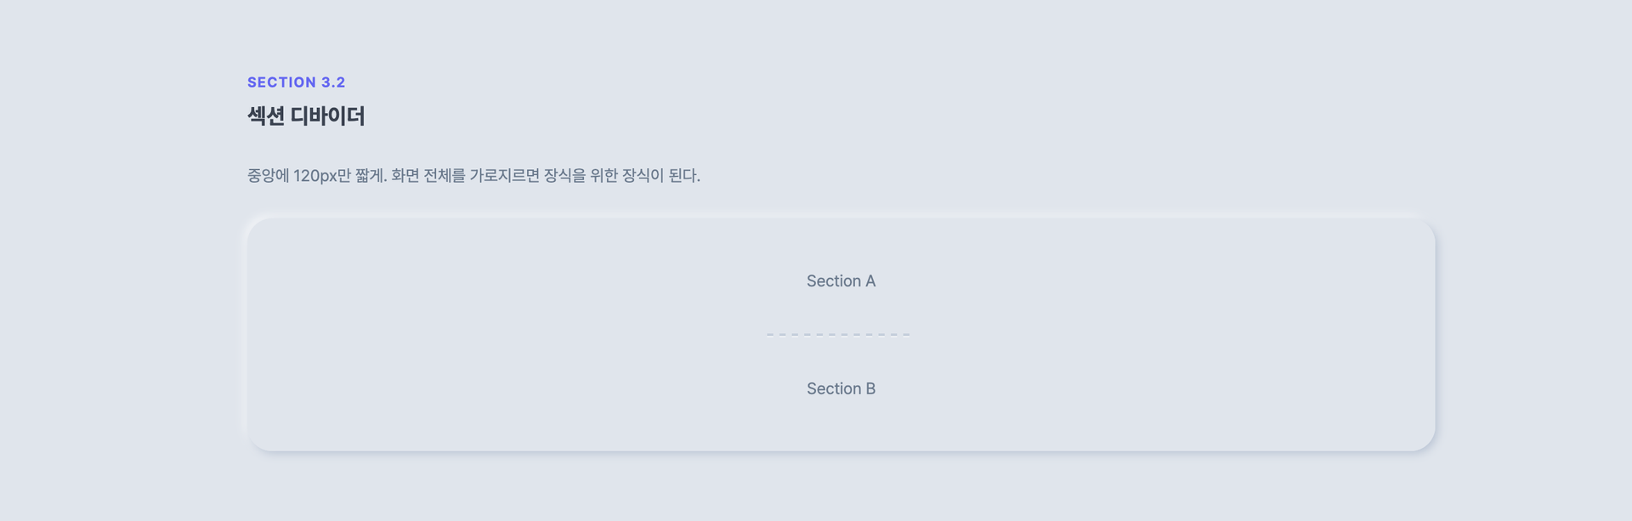Click the last dash of the divider
1632x521 pixels.
906,335
